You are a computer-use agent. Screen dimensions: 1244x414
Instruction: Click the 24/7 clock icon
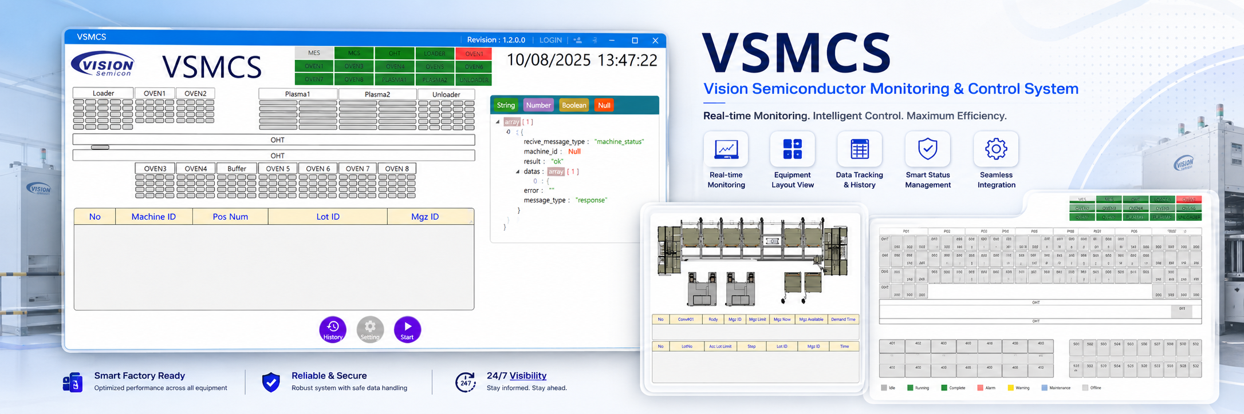coord(466,382)
